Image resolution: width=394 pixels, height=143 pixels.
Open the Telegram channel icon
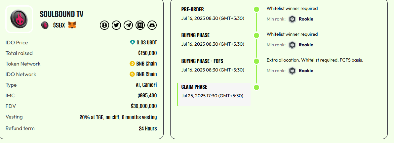128,25
